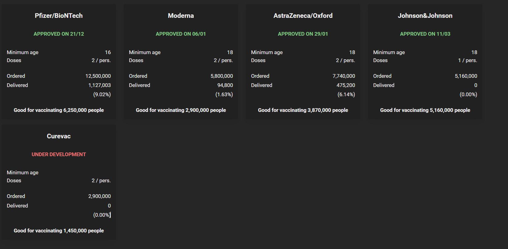
Task: Click the ordered amount 7,740,000
Action: (x=344, y=76)
